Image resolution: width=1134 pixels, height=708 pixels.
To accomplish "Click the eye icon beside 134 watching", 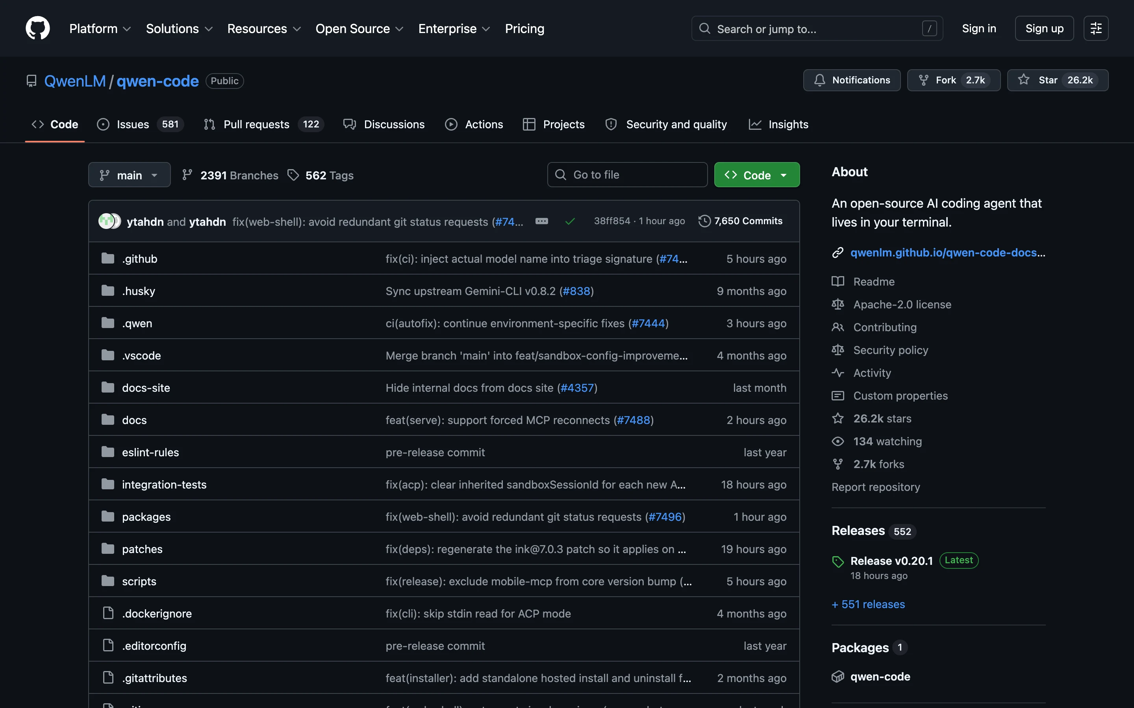I will (838, 442).
